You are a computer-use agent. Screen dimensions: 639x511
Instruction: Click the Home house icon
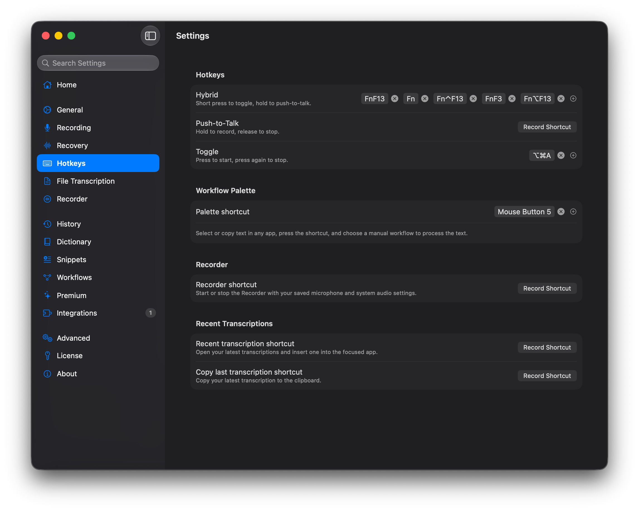47,85
